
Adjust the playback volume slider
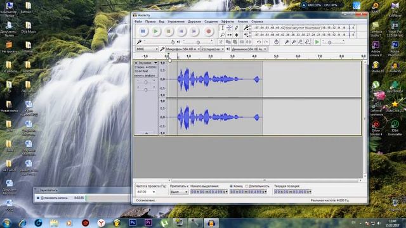pyautogui.click(x=198, y=42)
